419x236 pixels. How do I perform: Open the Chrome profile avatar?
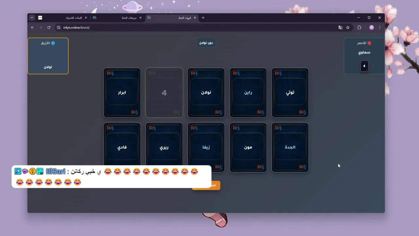tap(372, 28)
